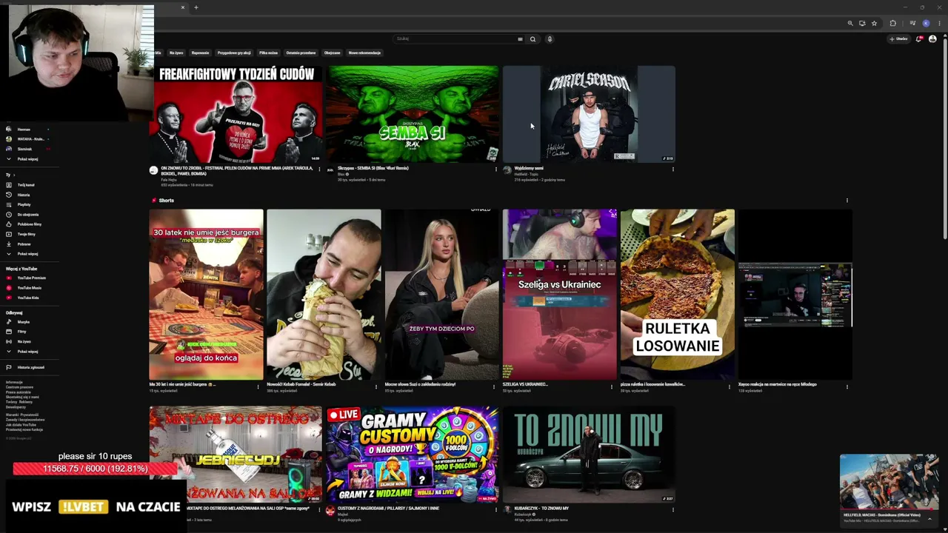This screenshot has height=533, width=948.
Task: Open options for the Wyjdziemy sami video
Action: 672,170
